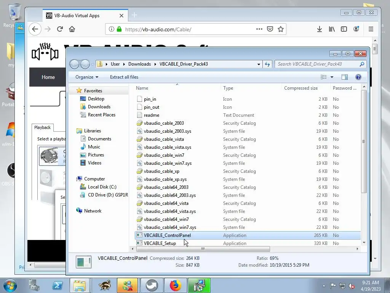Click Downloads in the breadcrumb path
This screenshot has width=390, height=293.
coord(139,64)
